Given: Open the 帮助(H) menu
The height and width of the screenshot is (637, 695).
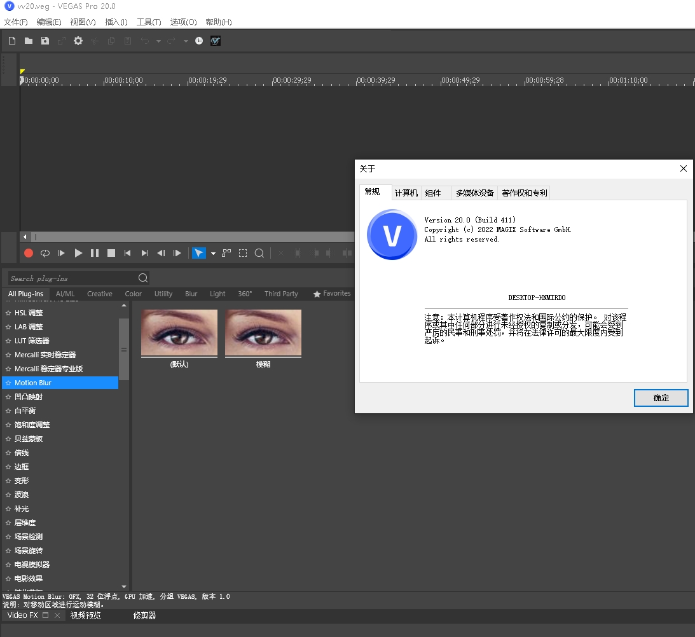Looking at the screenshot, I should pos(219,22).
